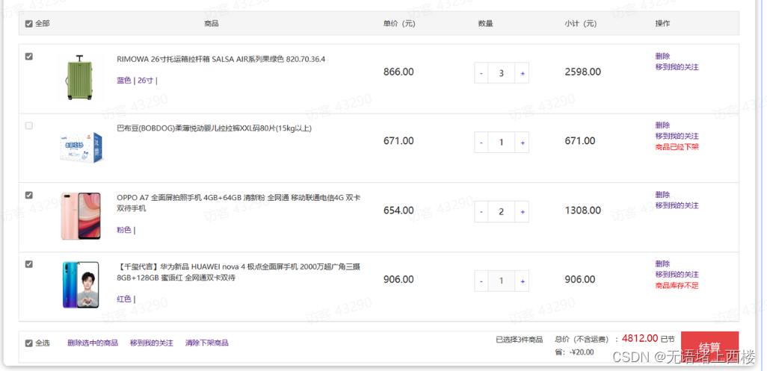
Task: Decrease quantity of HUAWEI nova 4
Action: click(481, 281)
